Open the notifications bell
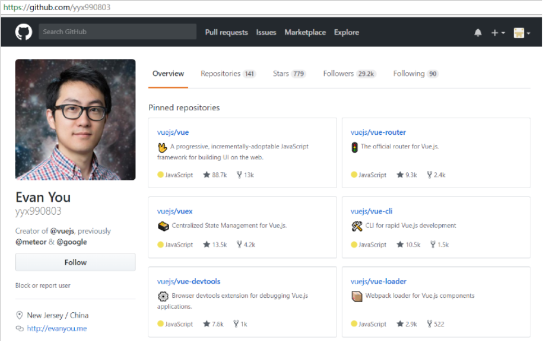544x341 pixels. coord(478,33)
